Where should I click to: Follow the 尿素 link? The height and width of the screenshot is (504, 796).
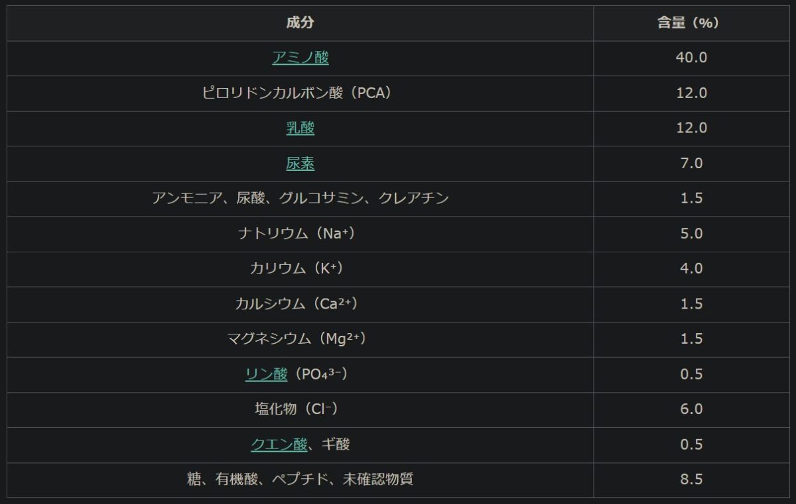[x=300, y=163]
